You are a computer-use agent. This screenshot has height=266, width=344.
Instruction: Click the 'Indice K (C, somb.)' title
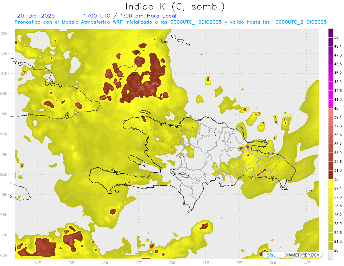175,7
